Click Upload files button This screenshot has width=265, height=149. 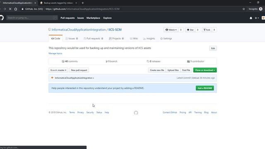point(173,70)
